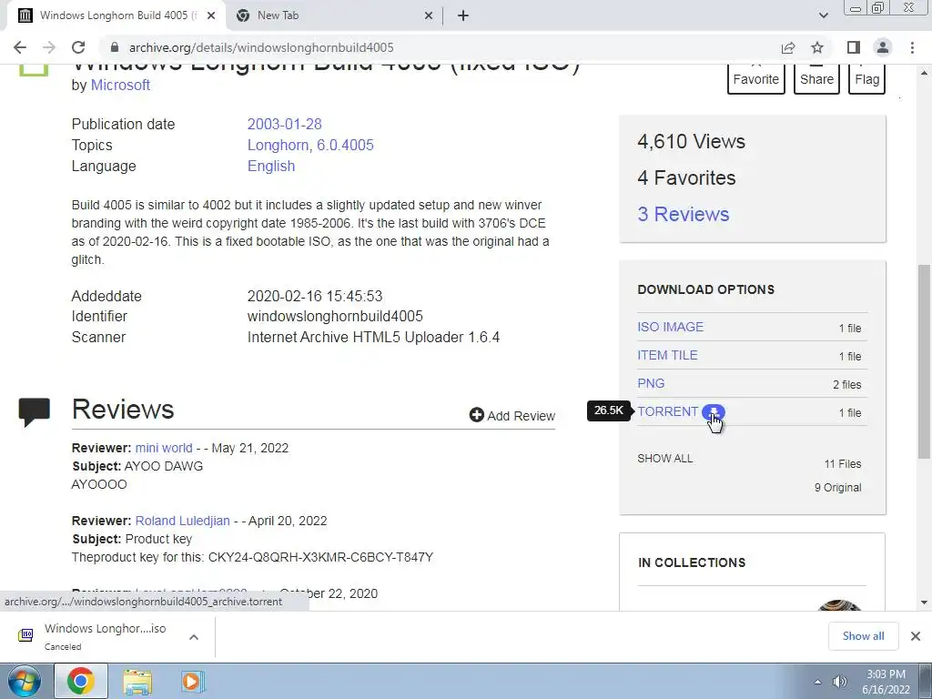Click the Favorite button
The image size is (932, 699).
pyautogui.click(x=755, y=79)
